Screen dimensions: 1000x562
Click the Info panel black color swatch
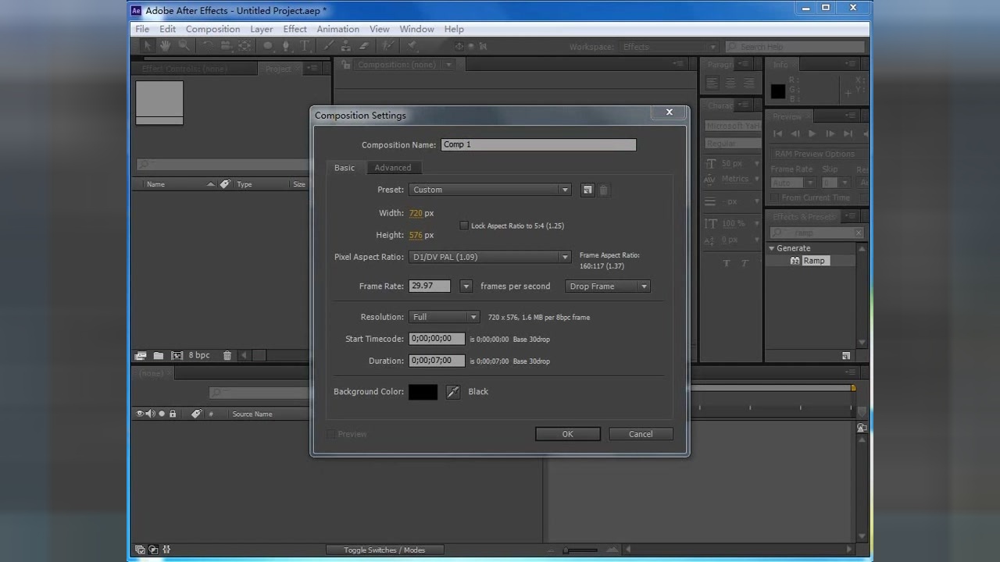click(x=778, y=91)
